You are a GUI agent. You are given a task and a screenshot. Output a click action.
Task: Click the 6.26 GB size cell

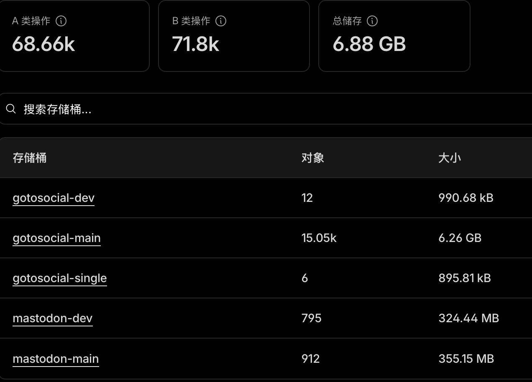(x=460, y=238)
